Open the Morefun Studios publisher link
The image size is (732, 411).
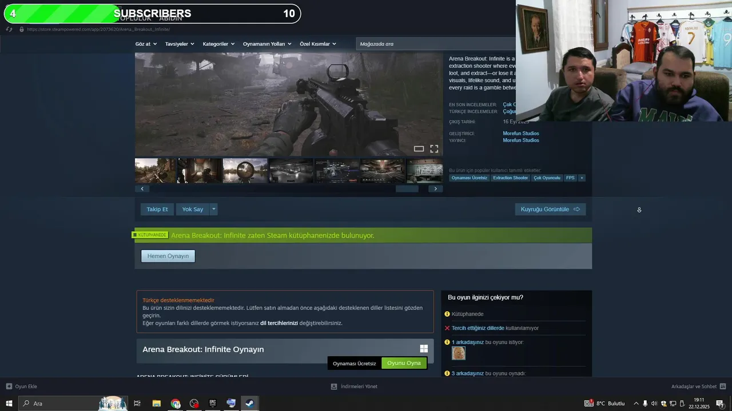pyautogui.click(x=521, y=140)
